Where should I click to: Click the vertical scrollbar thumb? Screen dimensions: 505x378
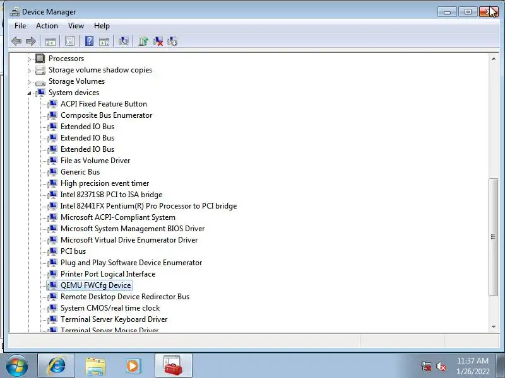coord(494,237)
